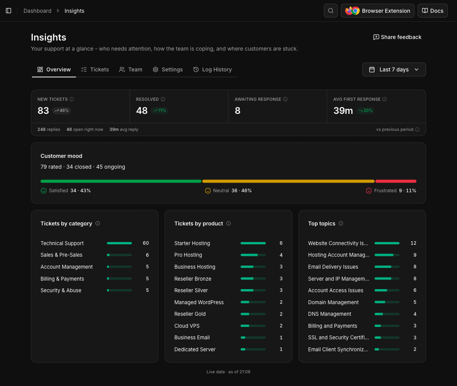The height and width of the screenshot is (386, 457).
Task: Click the yellow Neutral mood bar
Action: pos(288,181)
